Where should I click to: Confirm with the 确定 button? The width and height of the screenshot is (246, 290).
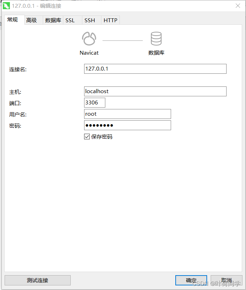[x=191, y=280]
